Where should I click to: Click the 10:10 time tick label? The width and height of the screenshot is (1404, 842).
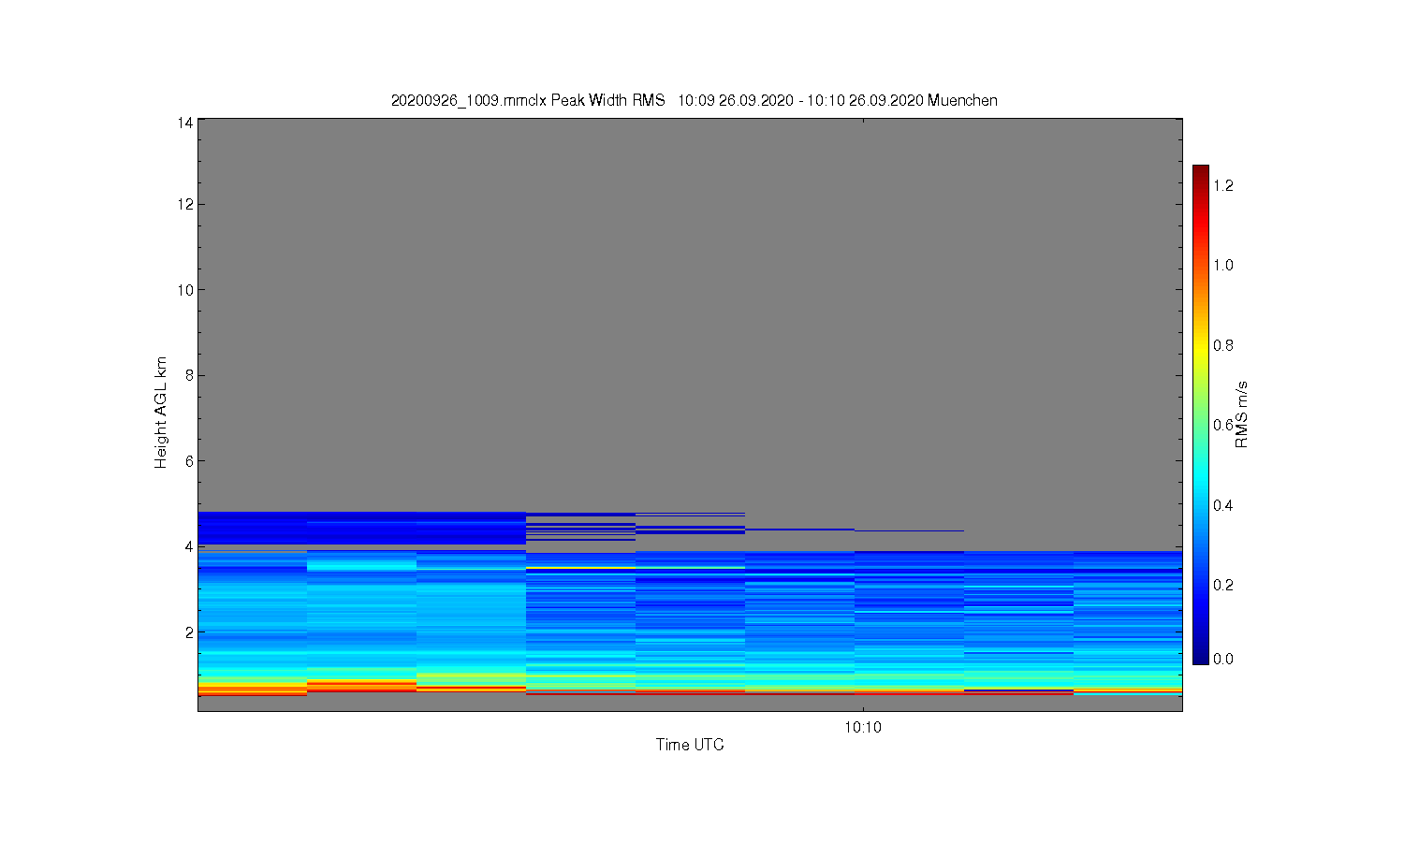pyautogui.click(x=863, y=727)
